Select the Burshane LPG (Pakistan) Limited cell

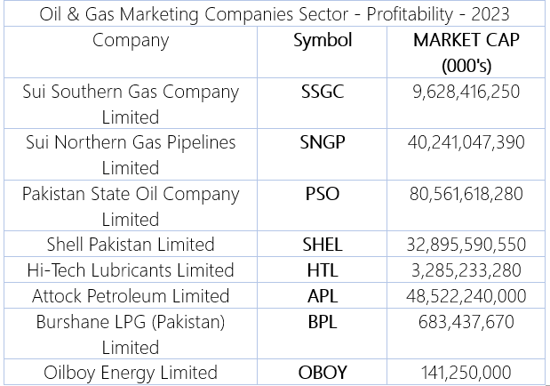click(131, 334)
